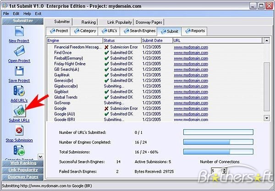Click the URL's Submitted progress bar
The image size is (275, 191).
tap(218, 132)
